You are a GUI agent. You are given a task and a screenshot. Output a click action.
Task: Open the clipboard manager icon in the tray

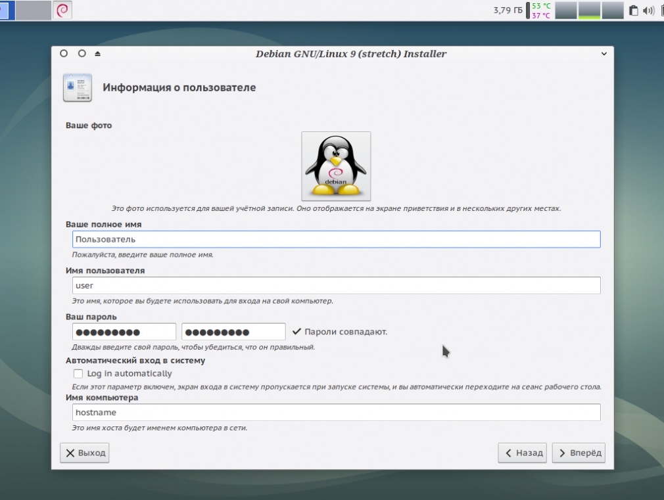click(x=633, y=11)
